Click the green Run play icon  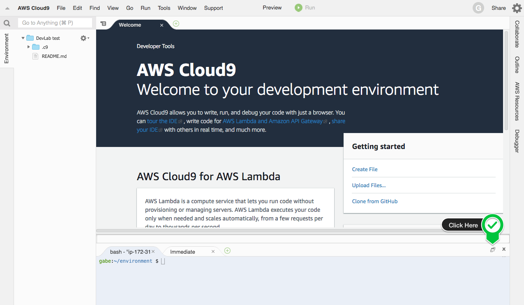point(298,8)
